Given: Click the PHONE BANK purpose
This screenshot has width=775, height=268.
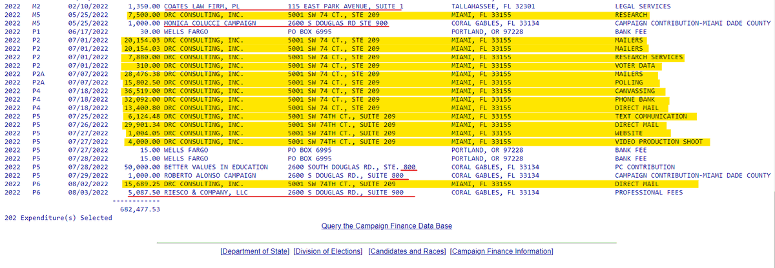Looking at the screenshot, I should click(636, 99).
